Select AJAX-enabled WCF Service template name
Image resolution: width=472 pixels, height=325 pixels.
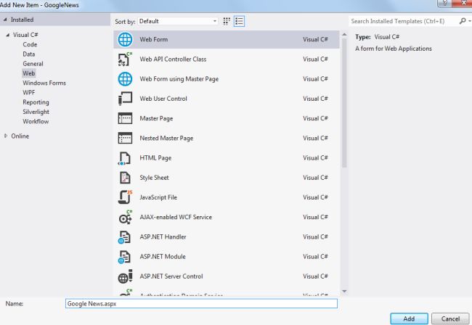176,217
